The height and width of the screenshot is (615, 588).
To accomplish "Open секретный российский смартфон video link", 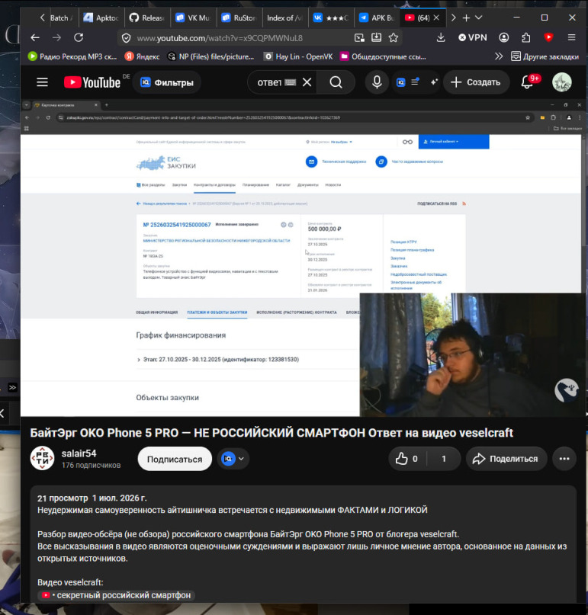I will (116, 595).
